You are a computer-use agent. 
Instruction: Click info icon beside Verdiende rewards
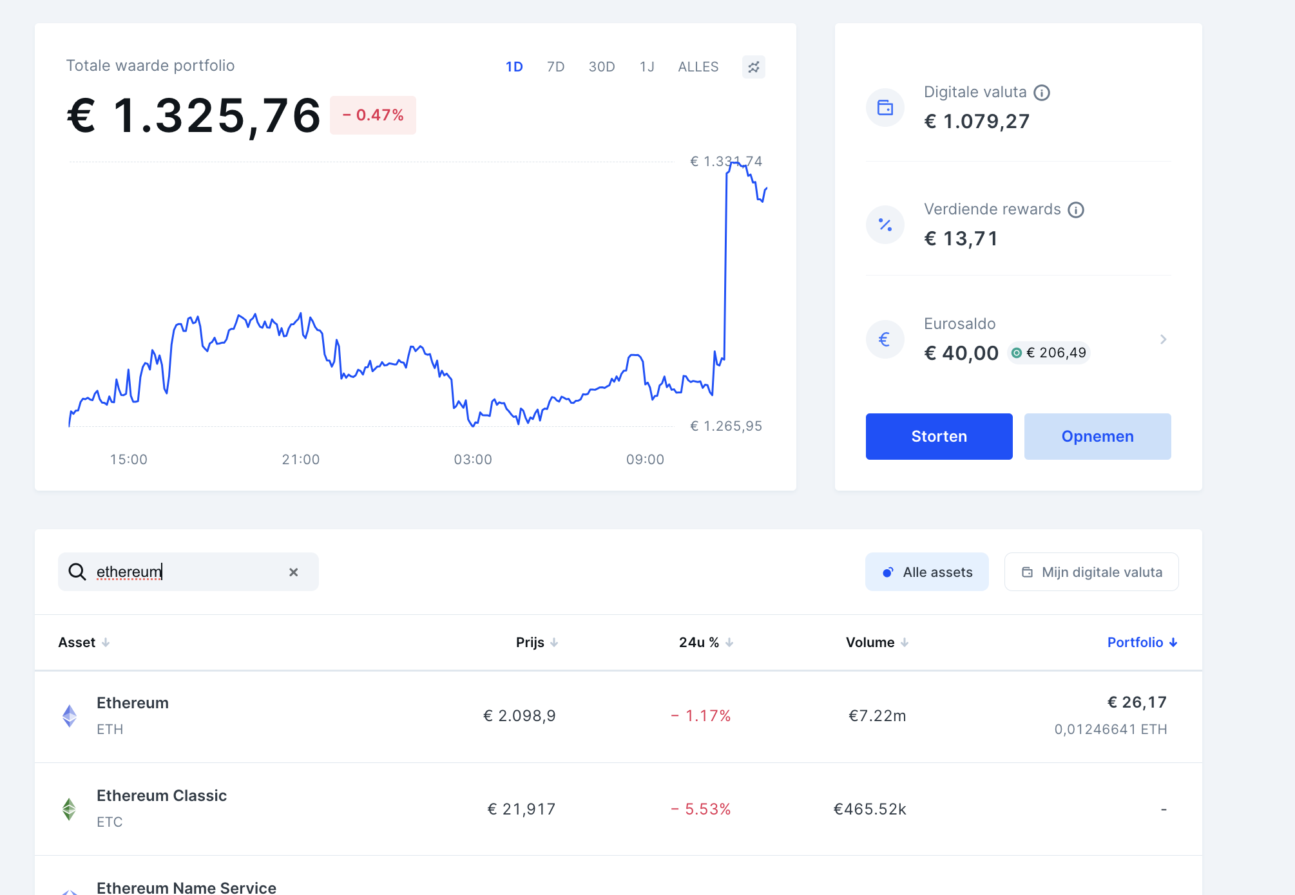[1076, 210]
